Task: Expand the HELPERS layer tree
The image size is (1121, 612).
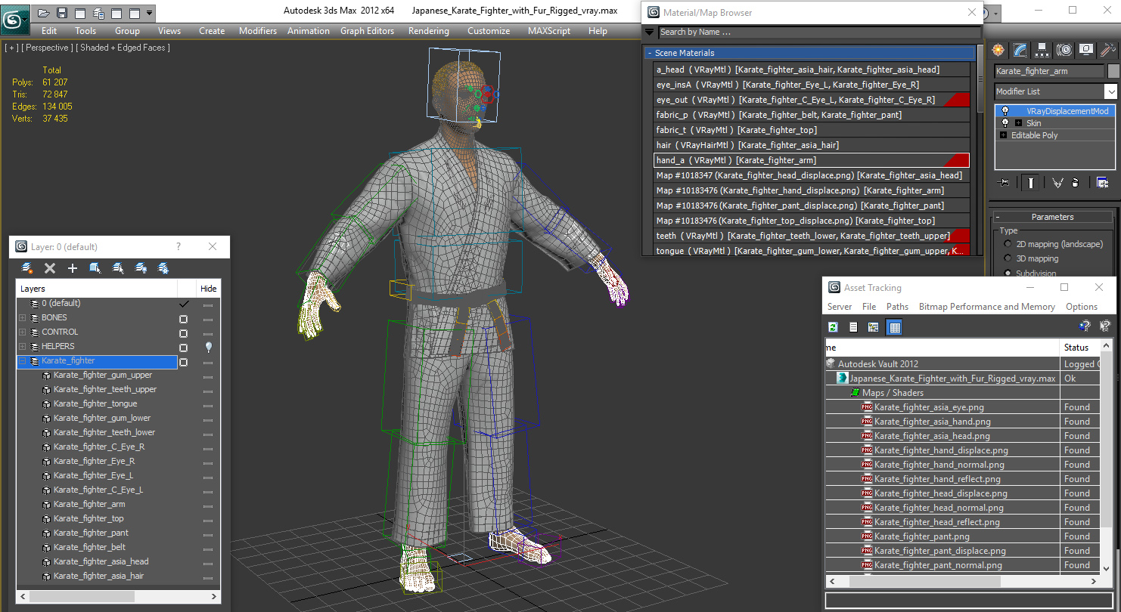Action: (x=23, y=347)
